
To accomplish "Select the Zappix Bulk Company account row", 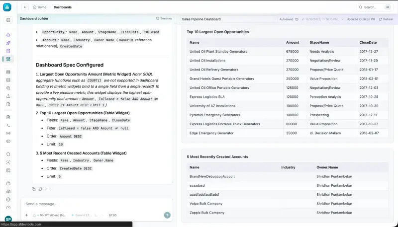I will tap(288, 213).
